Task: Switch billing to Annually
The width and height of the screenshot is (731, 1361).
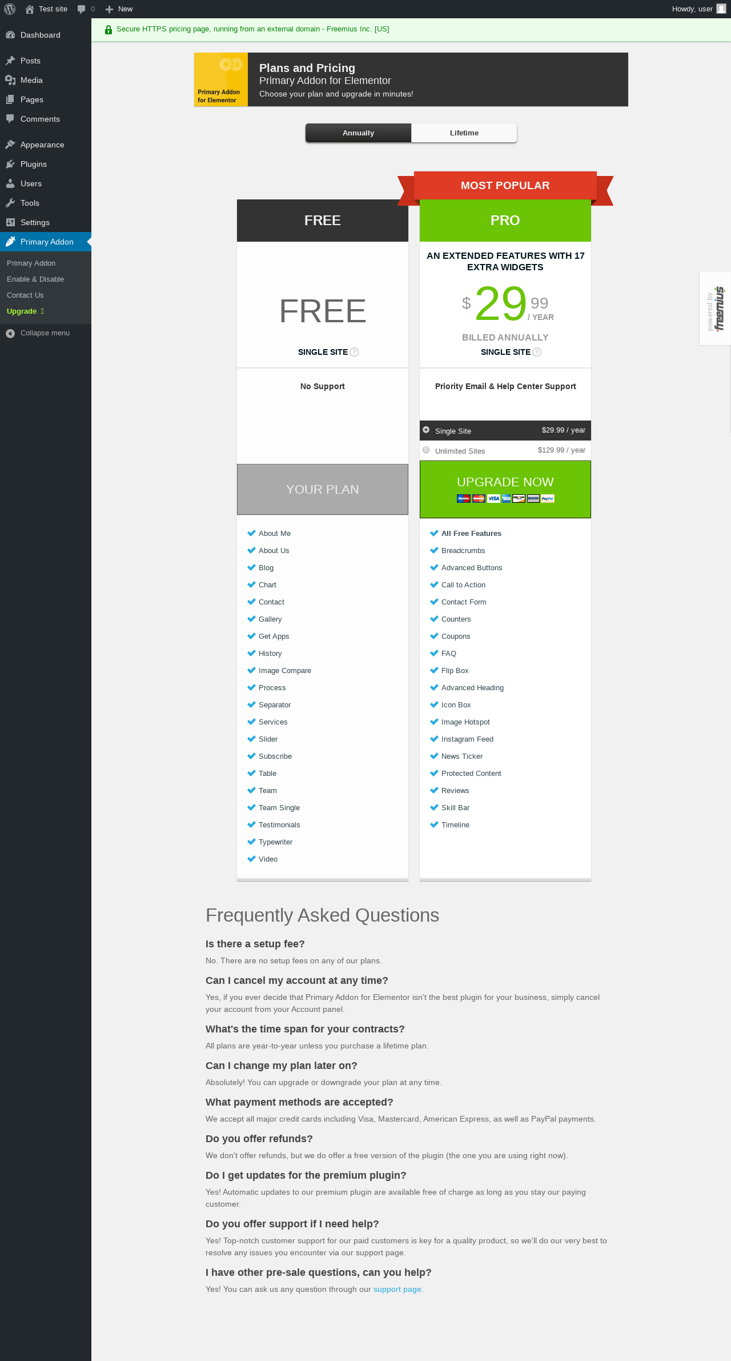Action: click(358, 133)
